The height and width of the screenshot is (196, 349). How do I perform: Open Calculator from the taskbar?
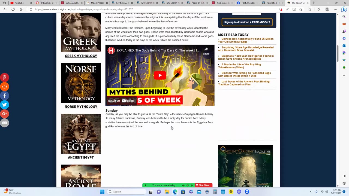(215, 192)
